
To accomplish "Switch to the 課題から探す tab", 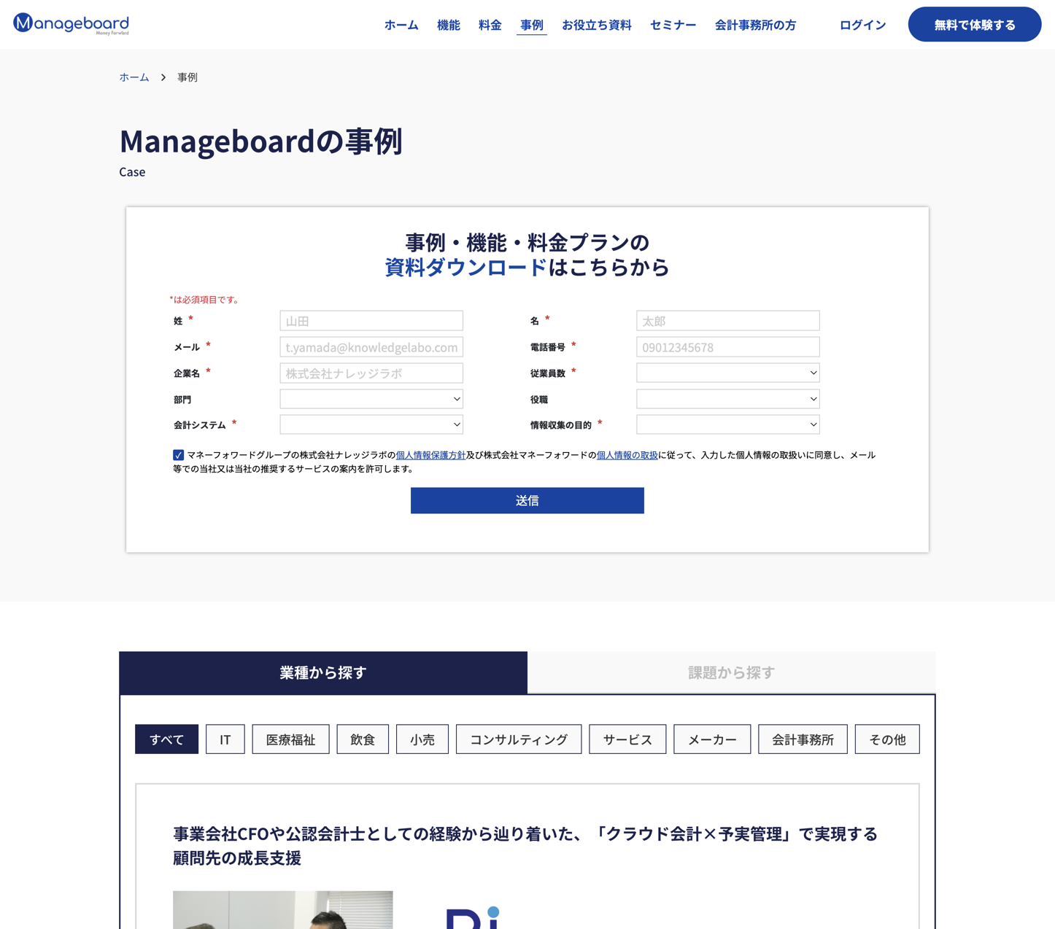I will tap(731, 672).
